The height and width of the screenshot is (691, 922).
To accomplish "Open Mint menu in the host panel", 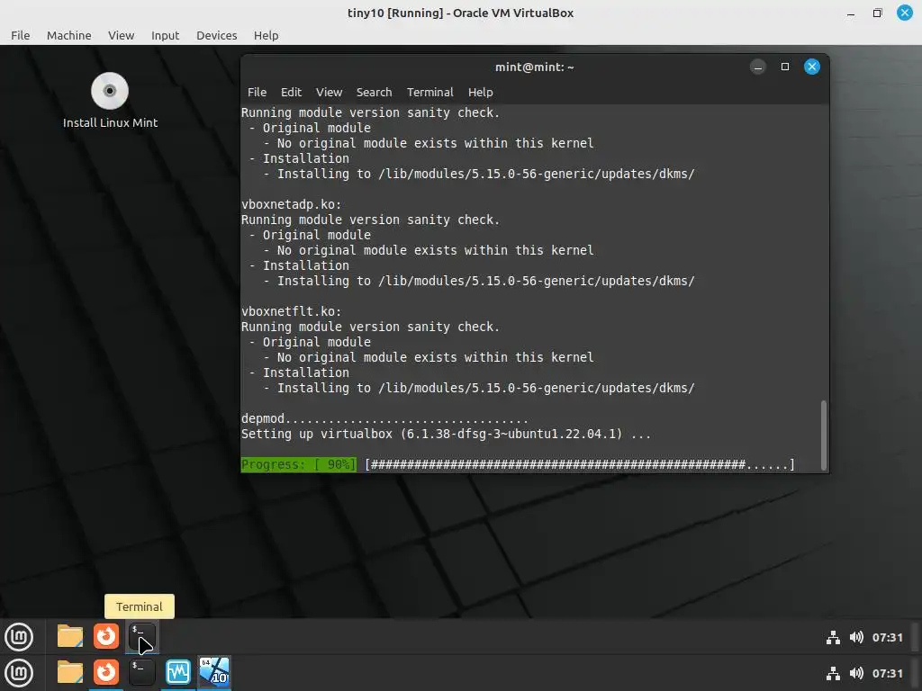I will coord(19,673).
